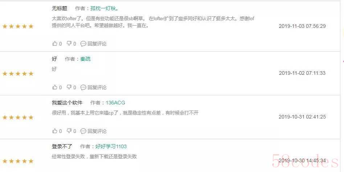This screenshot has width=344, height=172.
Task: Like the review by 孤枕一灯秋
Action: [x=55, y=43]
